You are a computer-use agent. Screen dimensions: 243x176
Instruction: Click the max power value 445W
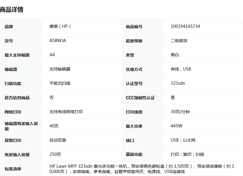coord(176,126)
